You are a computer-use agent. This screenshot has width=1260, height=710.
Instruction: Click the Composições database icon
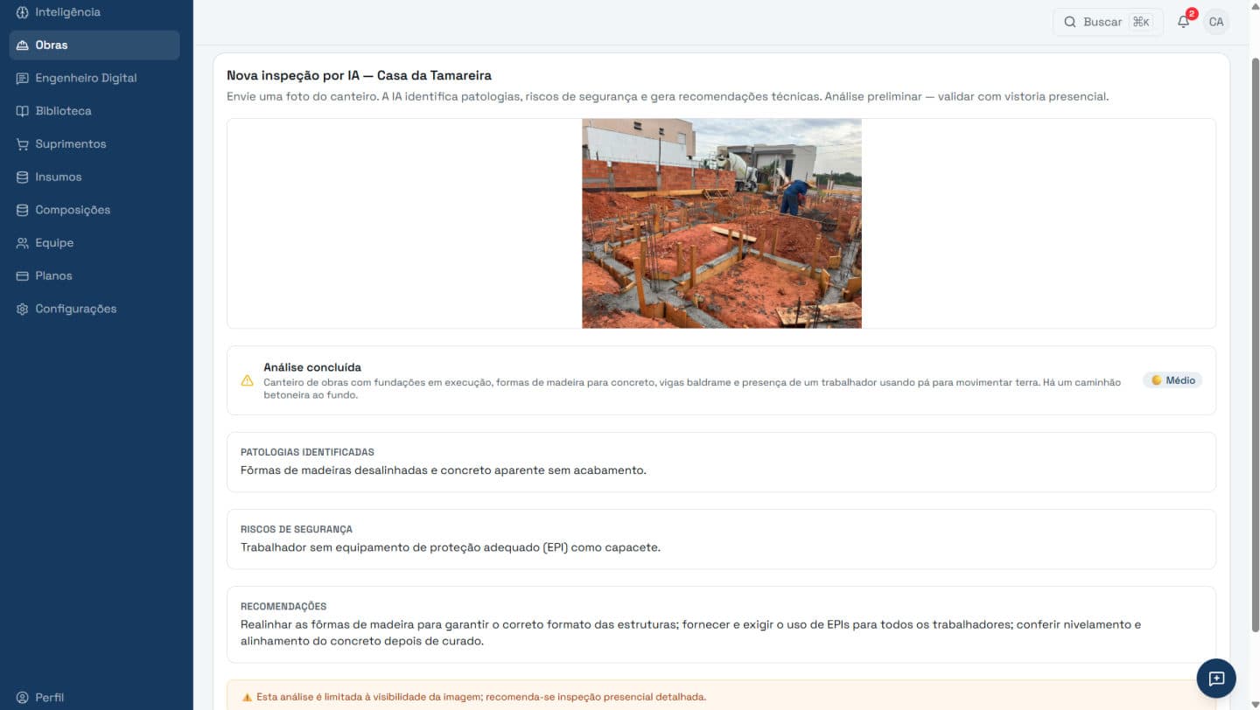coord(23,210)
